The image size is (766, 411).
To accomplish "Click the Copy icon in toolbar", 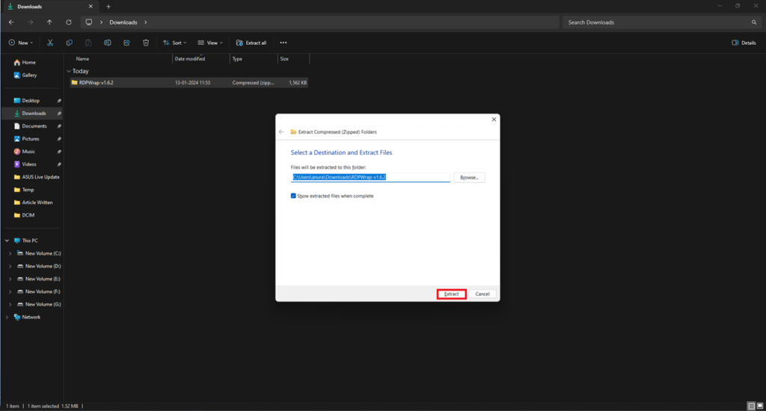I will [70, 43].
